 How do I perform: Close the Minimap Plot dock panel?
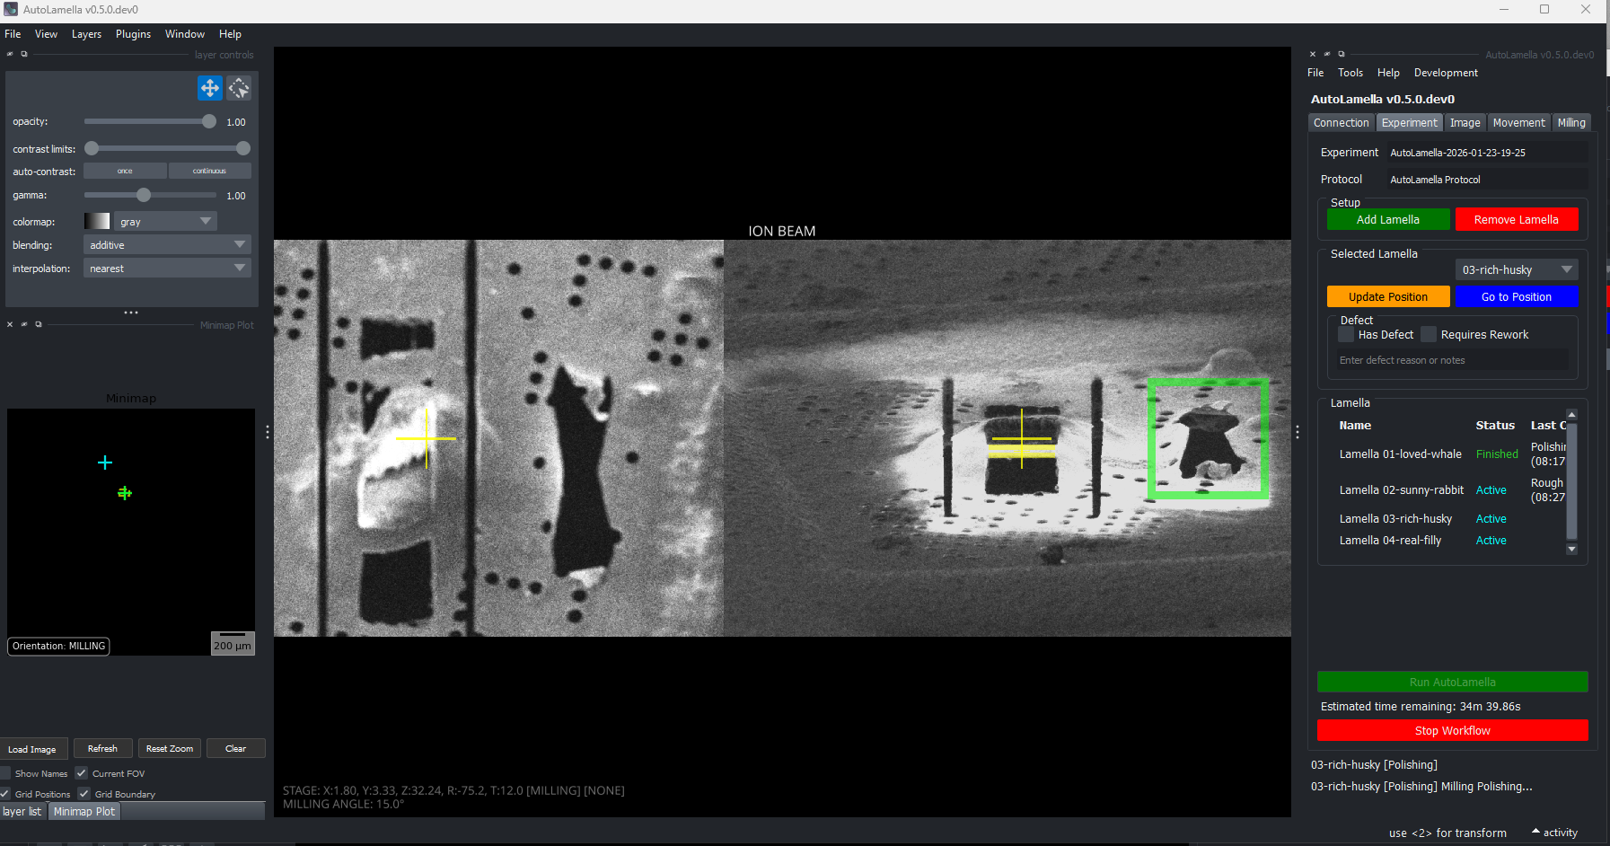click(10, 325)
